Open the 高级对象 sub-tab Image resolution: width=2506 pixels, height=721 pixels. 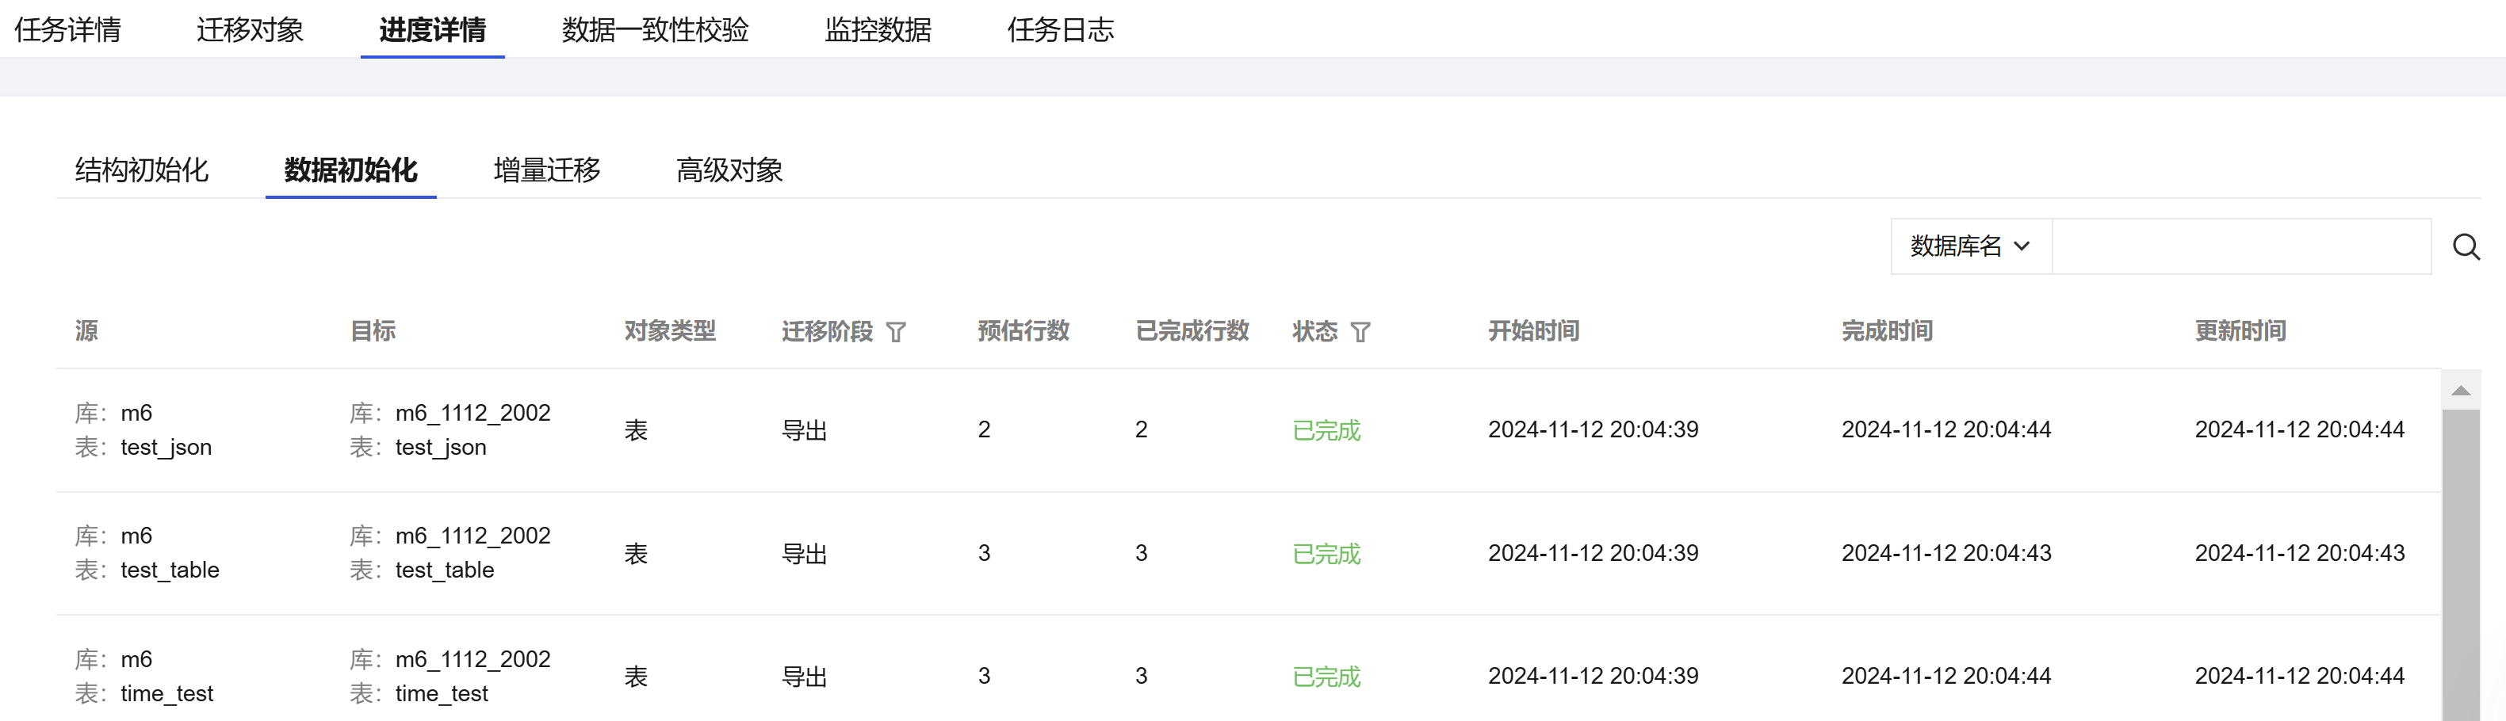(729, 170)
